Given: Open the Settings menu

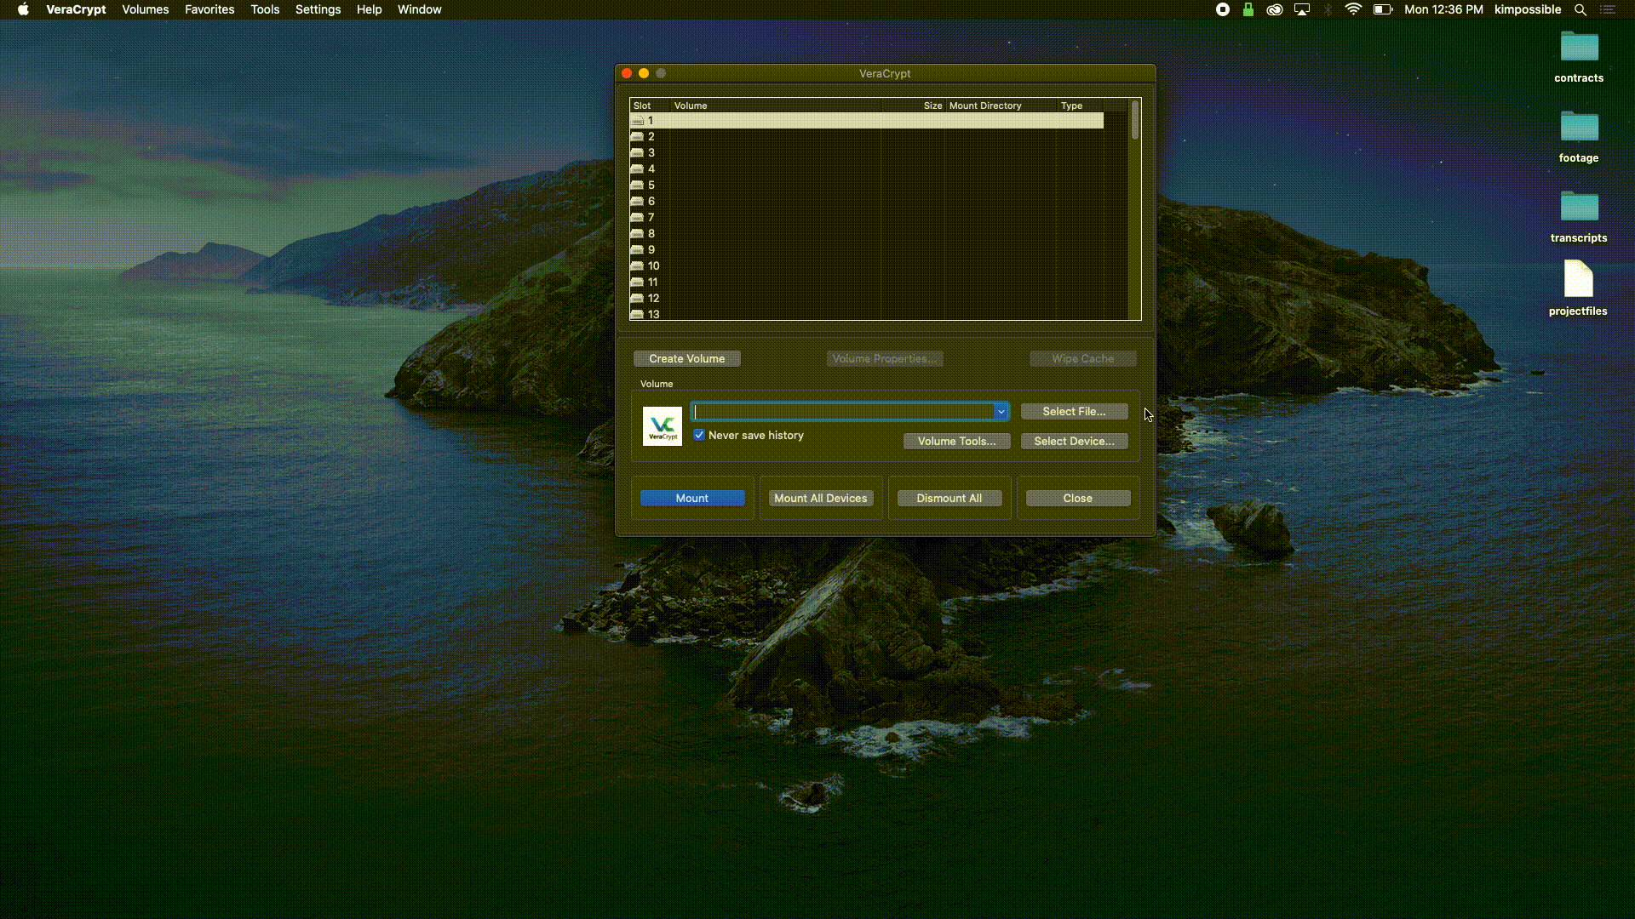Looking at the screenshot, I should tap(318, 9).
